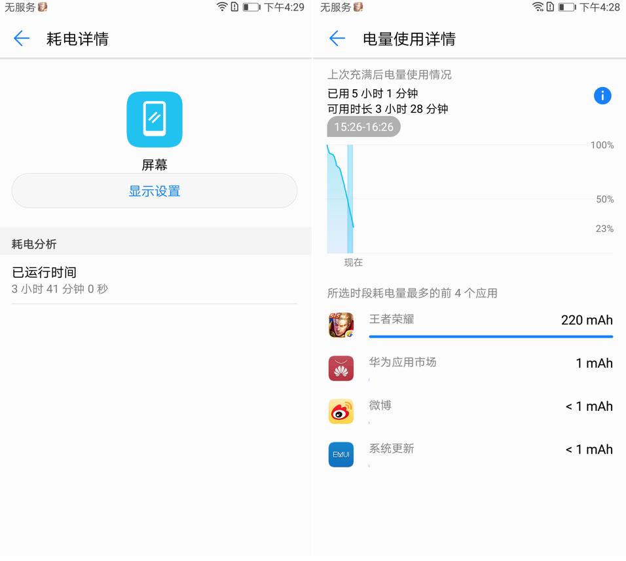Open the blue info icon beside usage details
Image resolution: width=626 pixels, height=561 pixels.
(x=602, y=96)
